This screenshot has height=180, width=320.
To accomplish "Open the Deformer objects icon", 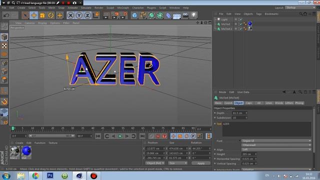I will point(168,15).
